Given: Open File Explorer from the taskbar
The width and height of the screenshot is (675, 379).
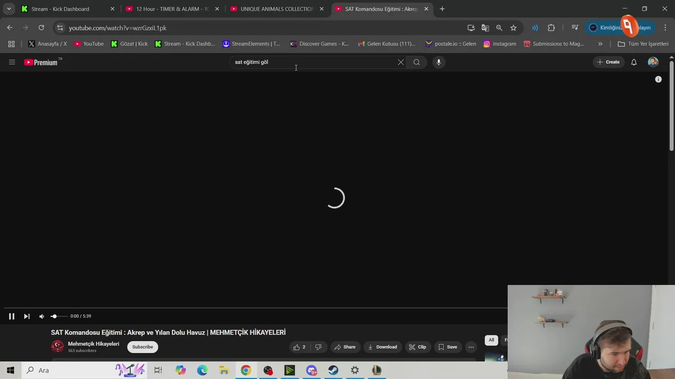Looking at the screenshot, I should [224, 371].
